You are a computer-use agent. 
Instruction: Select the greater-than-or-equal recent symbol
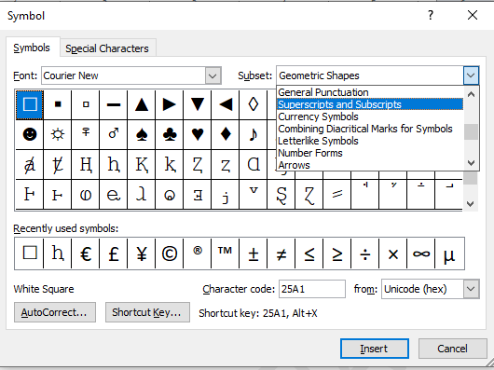[x=337, y=254]
